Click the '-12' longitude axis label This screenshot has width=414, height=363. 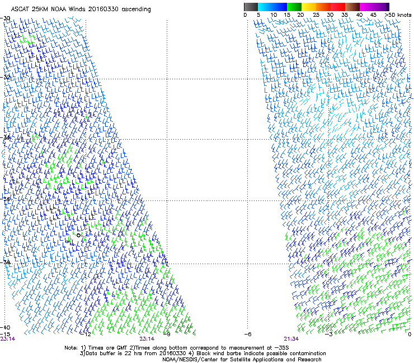(x=86, y=335)
